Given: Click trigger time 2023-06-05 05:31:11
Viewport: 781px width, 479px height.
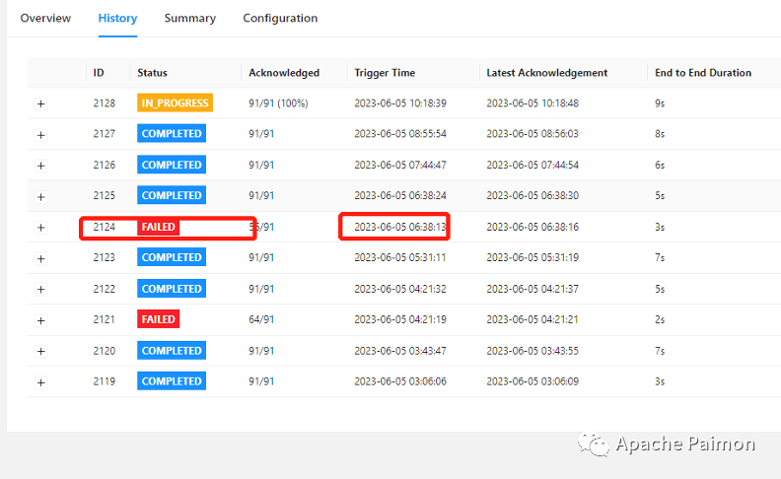Looking at the screenshot, I should pos(400,257).
